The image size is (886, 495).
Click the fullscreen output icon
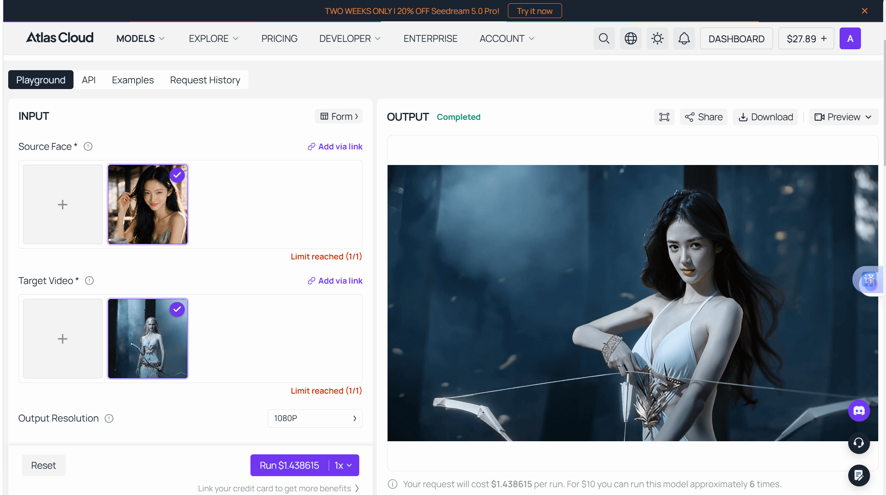point(664,117)
